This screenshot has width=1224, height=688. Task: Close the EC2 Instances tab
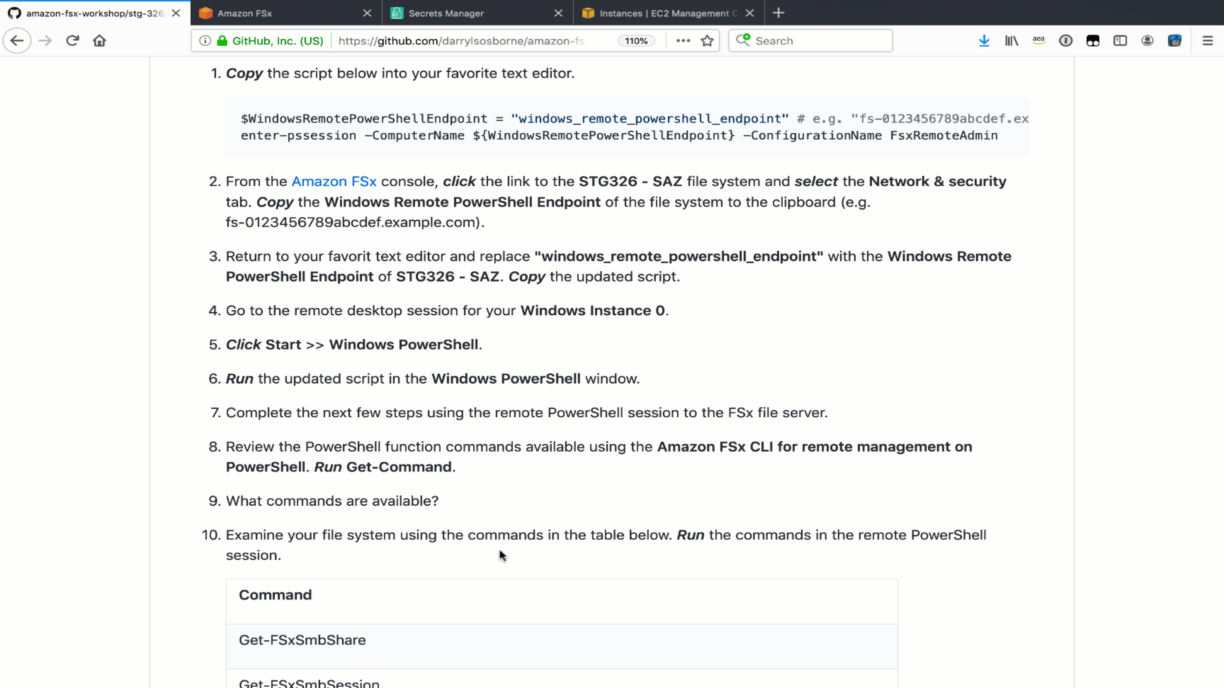pos(749,13)
